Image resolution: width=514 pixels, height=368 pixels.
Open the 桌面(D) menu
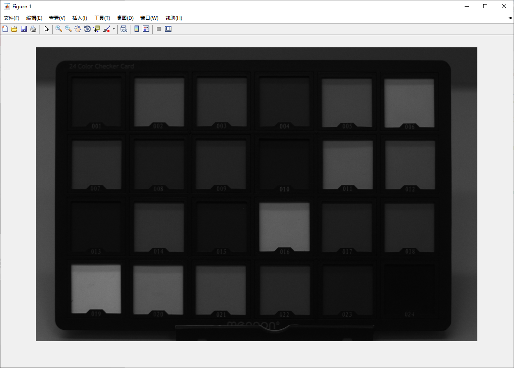(x=125, y=18)
